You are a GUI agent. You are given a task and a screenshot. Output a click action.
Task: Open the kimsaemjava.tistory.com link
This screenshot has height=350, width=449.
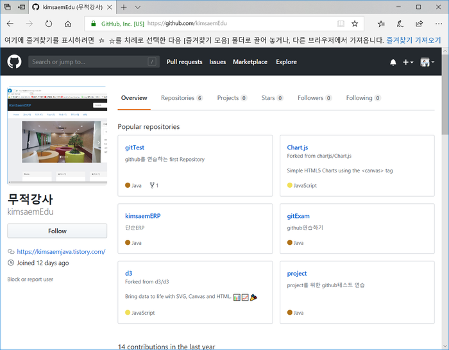(x=61, y=252)
